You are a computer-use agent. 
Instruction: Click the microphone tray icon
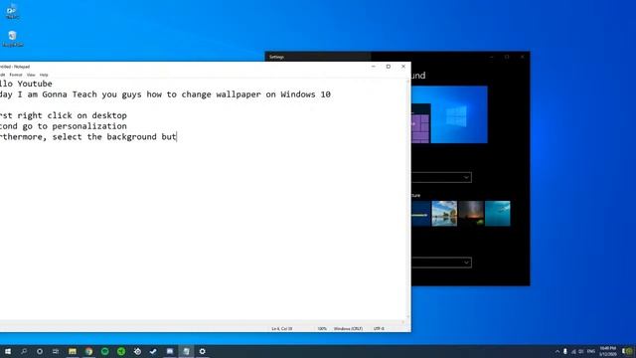point(565,351)
